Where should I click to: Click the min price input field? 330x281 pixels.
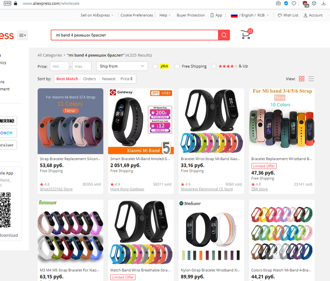point(59,67)
